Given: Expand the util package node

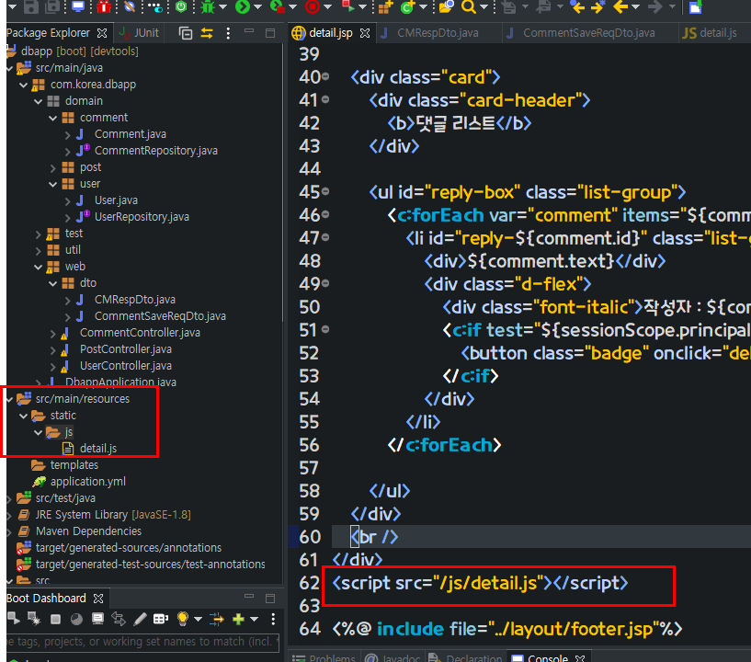Looking at the screenshot, I should [x=38, y=250].
